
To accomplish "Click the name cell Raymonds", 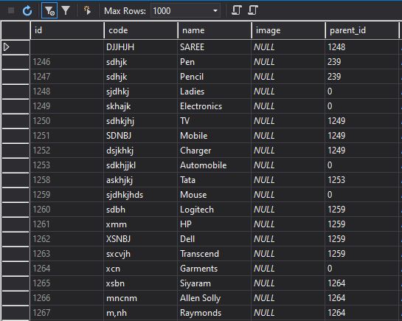I will [215, 313].
